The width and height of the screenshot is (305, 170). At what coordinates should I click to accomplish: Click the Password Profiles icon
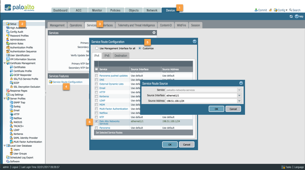(x=8, y=35)
